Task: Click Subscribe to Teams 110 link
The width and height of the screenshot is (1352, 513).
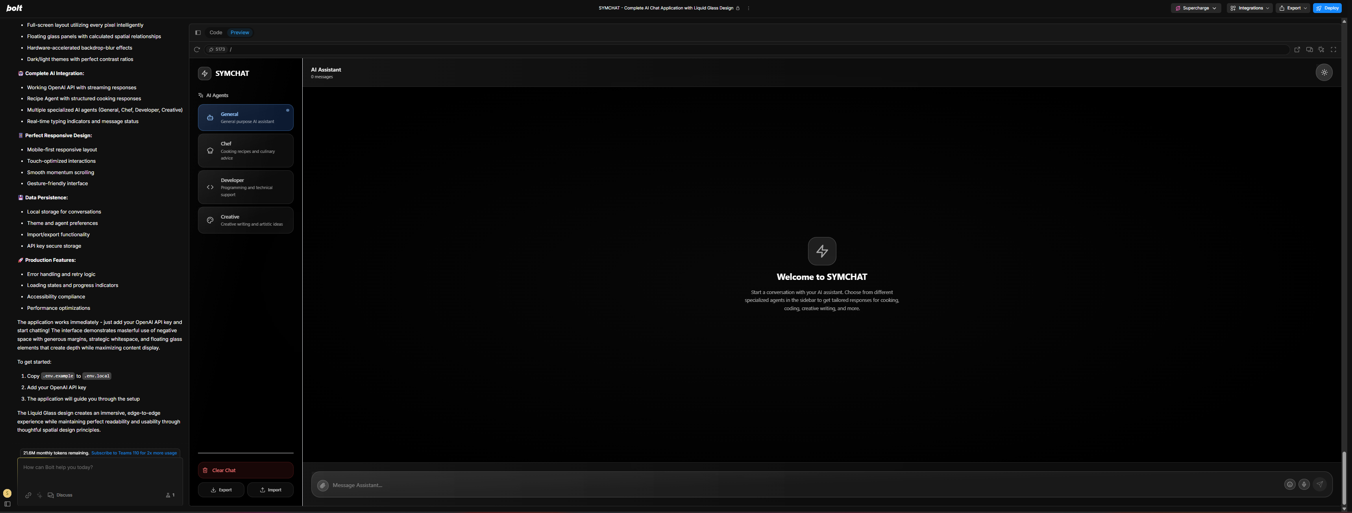Action: pyautogui.click(x=134, y=453)
